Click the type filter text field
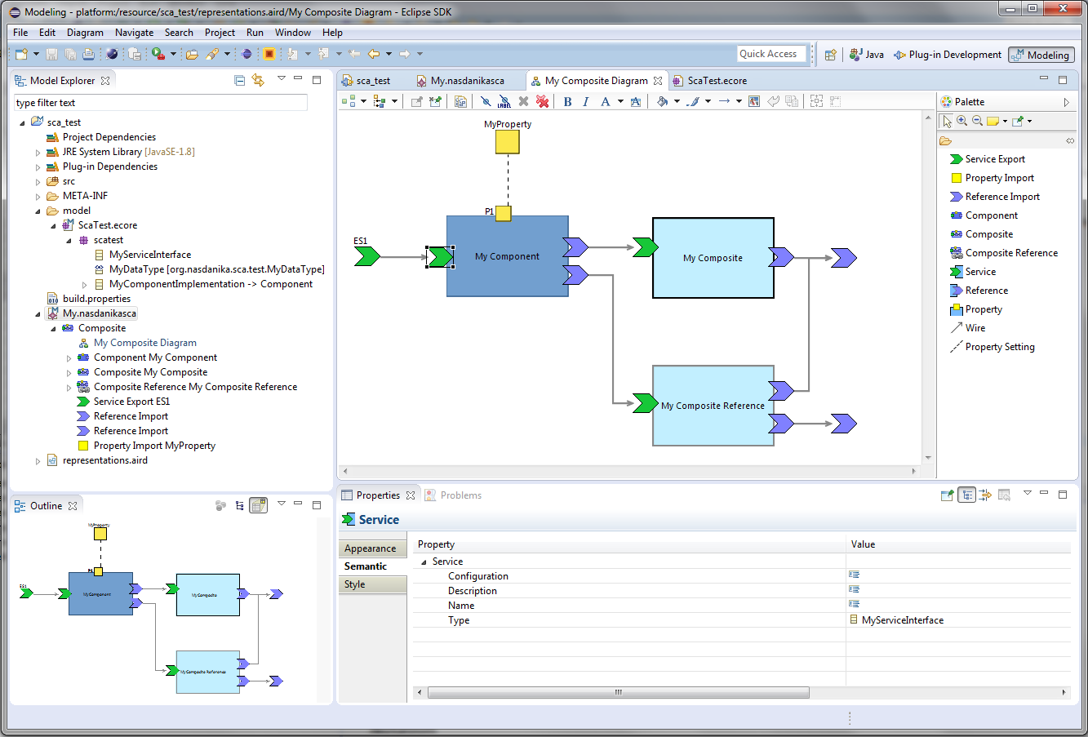The width and height of the screenshot is (1088, 737). click(161, 103)
